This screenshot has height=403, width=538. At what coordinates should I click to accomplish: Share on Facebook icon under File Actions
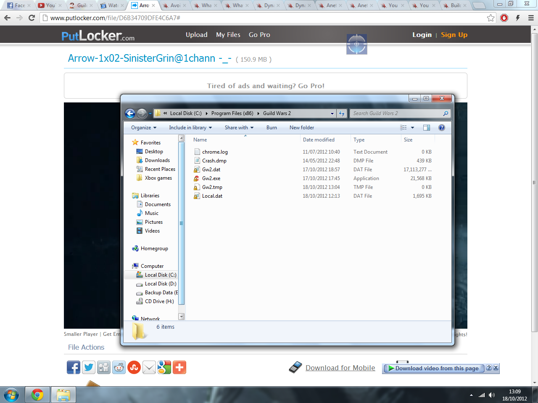point(74,367)
